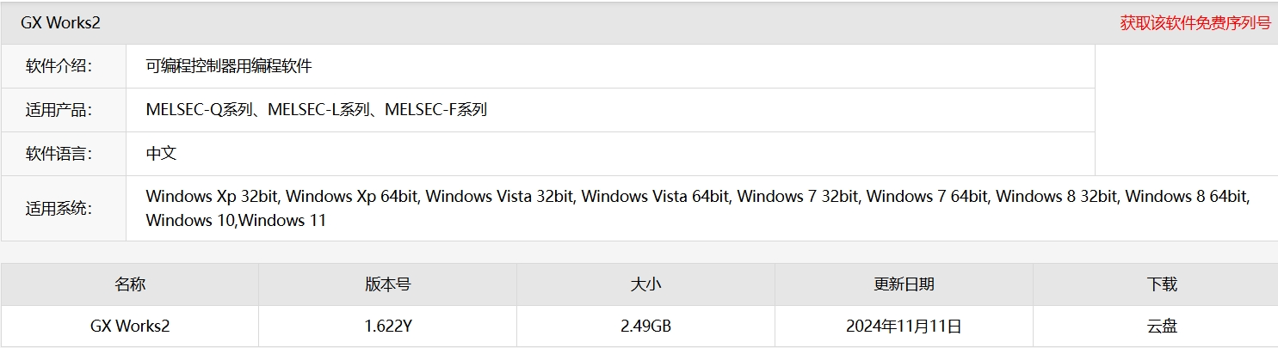Screen dimensions: 1278x348
Task: Click the 2.49GB file size cell
Action: click(645, 327)
